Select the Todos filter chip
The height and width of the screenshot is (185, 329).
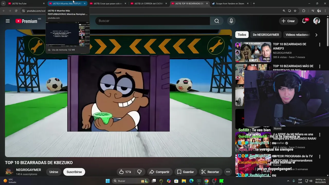pos(242,35)
